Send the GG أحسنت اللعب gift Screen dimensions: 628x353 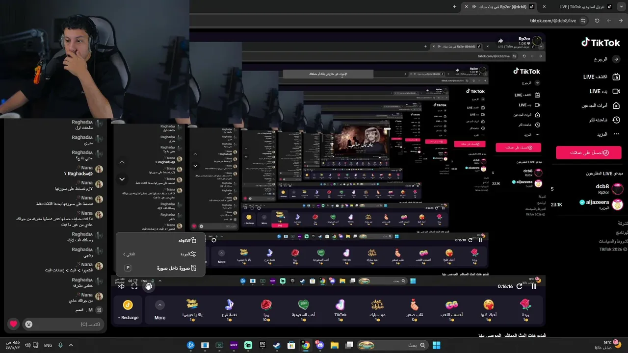[x=451, y=310]
